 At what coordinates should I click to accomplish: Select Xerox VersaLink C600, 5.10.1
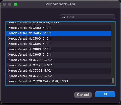point(59,49)
